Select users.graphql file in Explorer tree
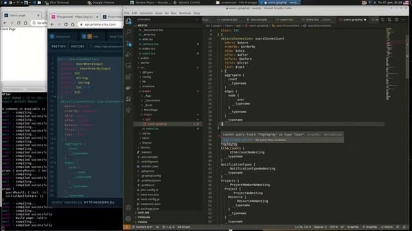This screenshot has width=412, height=231. coord(168,124)
